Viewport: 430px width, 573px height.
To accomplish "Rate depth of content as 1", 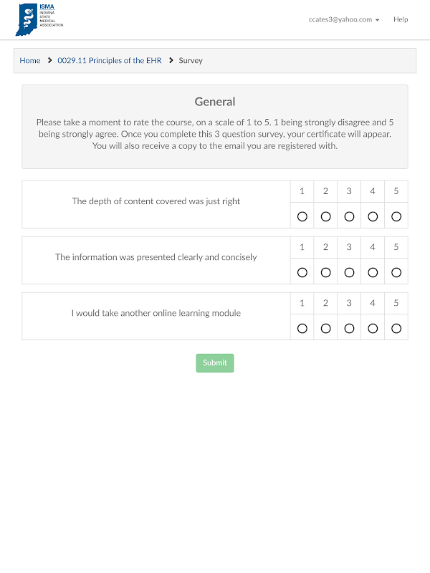I will click(302, 216).
